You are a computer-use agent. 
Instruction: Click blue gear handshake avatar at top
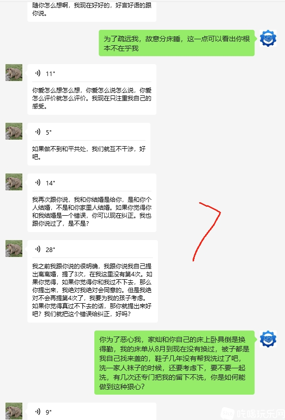pyautogui.click(x=268, y=38)
